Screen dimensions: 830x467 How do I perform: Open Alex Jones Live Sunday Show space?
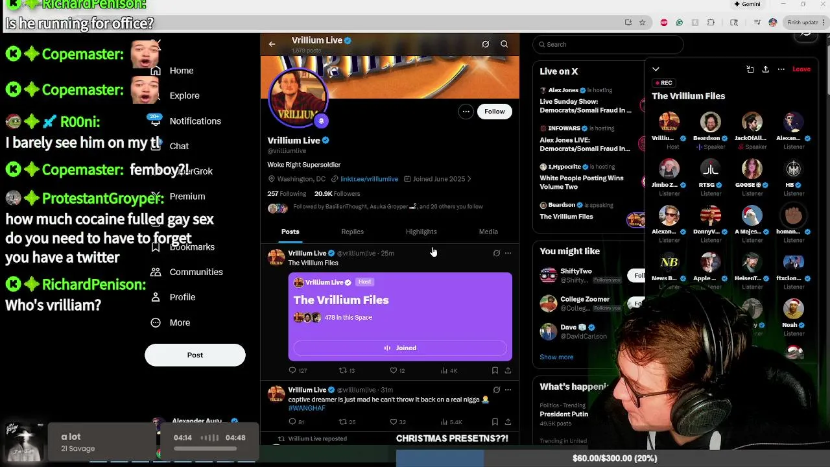(x=586, y=106)
